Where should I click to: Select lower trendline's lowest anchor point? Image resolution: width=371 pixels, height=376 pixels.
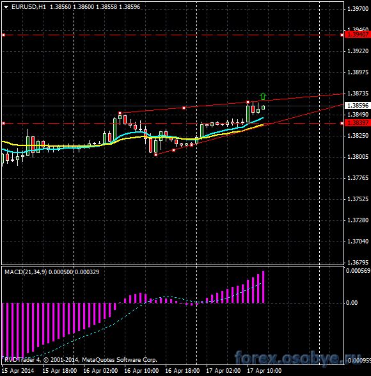pos(156,155)
